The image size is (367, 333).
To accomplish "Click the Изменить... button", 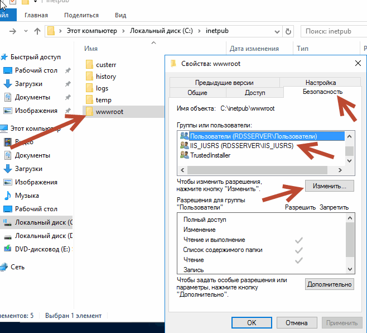I will (x=329, y=185).
